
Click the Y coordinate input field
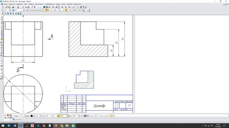[54, 116]
